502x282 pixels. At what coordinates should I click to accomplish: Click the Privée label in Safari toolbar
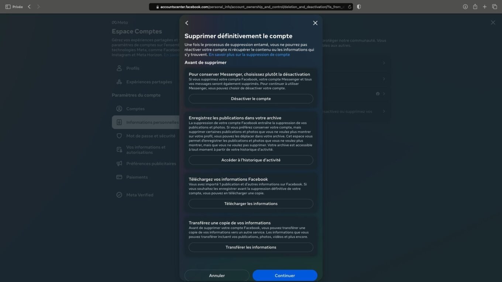pos(17,7)
